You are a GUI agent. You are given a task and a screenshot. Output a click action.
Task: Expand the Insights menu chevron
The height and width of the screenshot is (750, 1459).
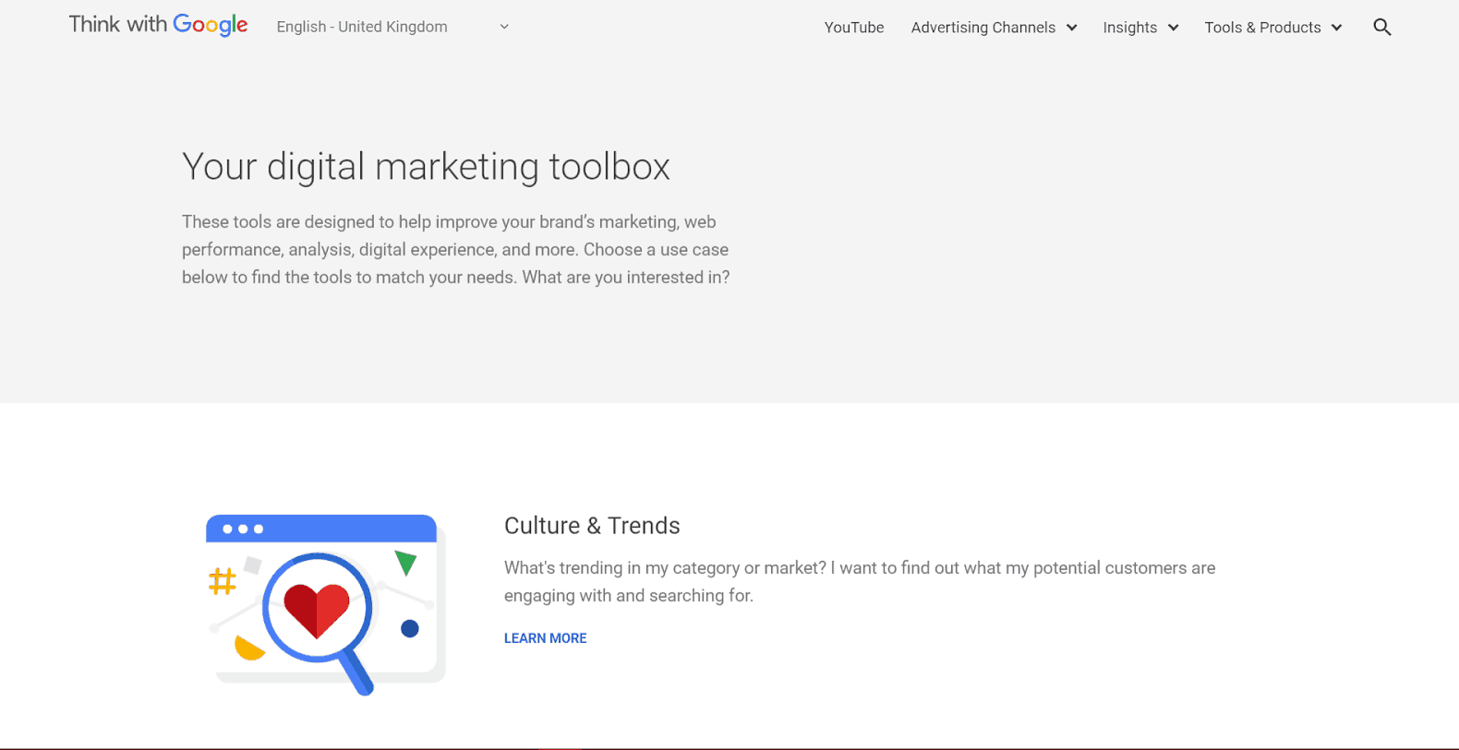pos(1173,28)
